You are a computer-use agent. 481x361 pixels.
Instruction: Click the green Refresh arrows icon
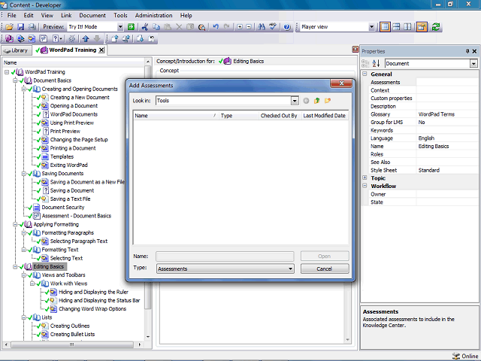[436, 27]
